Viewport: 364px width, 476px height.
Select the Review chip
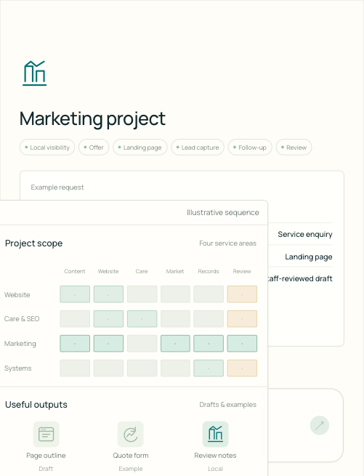(x=294, y=148)
